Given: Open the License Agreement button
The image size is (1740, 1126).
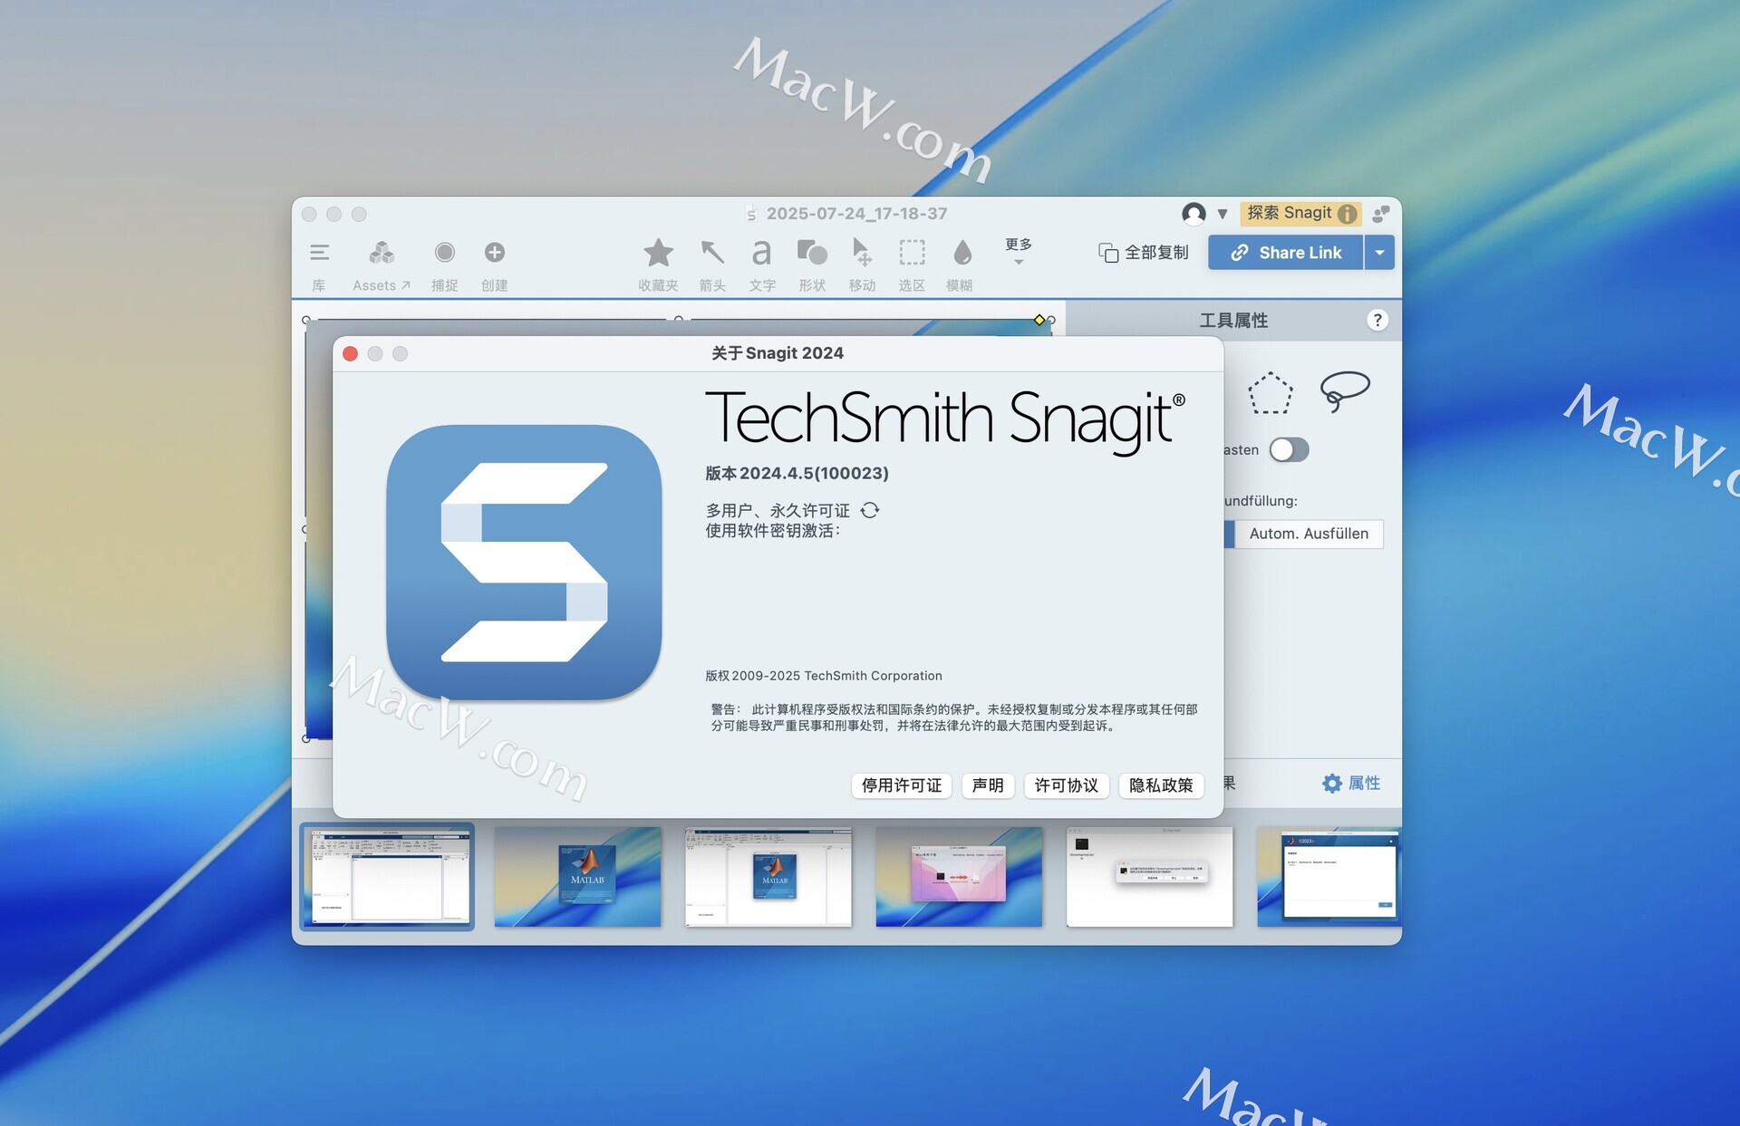Looking at the screenshot, I should (x=1067, y=785).
